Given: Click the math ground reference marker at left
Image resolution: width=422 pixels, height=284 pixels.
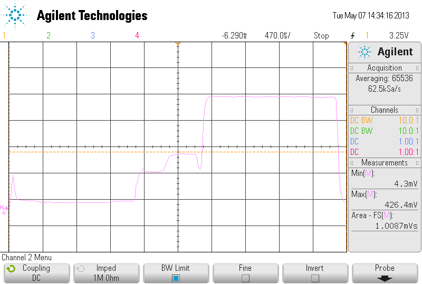Looking at the screenshot, I should click(4, 210).
